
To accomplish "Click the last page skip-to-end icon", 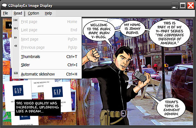I will click(15, 28).
